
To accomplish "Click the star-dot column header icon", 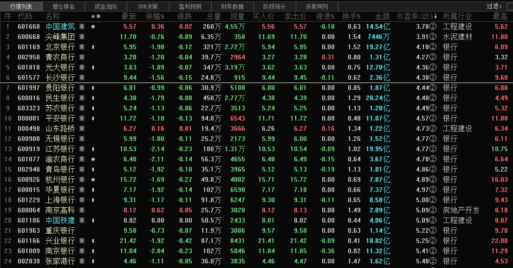I will 96,16.
